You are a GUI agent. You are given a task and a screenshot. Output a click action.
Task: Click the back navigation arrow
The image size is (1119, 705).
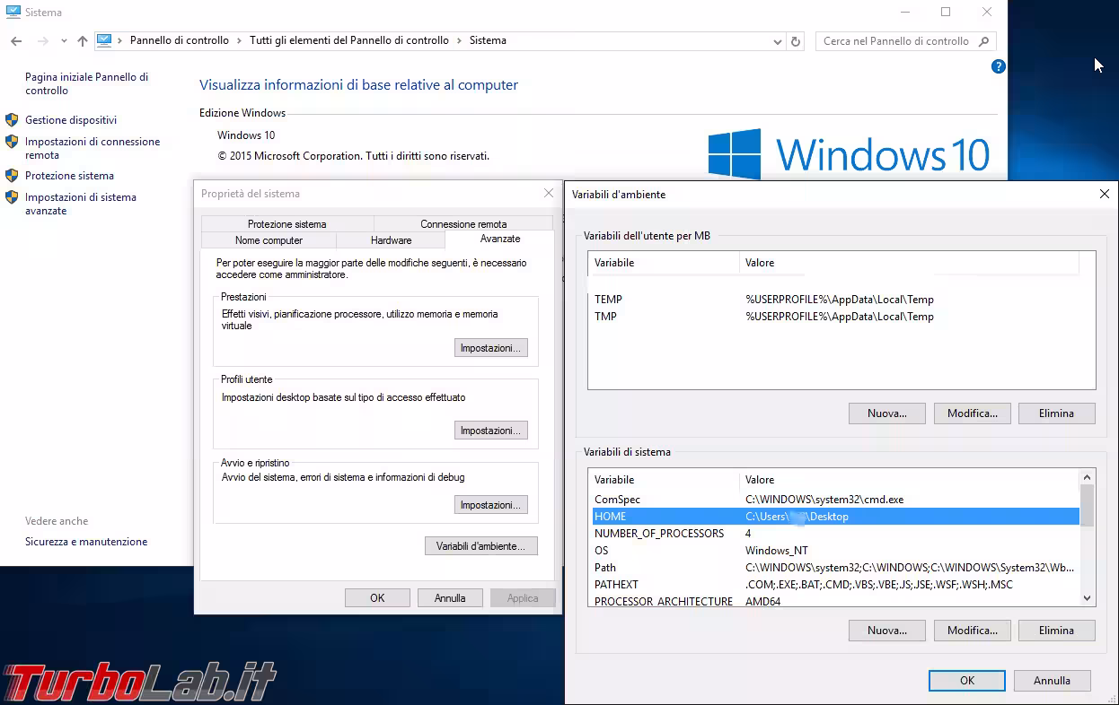16,41
